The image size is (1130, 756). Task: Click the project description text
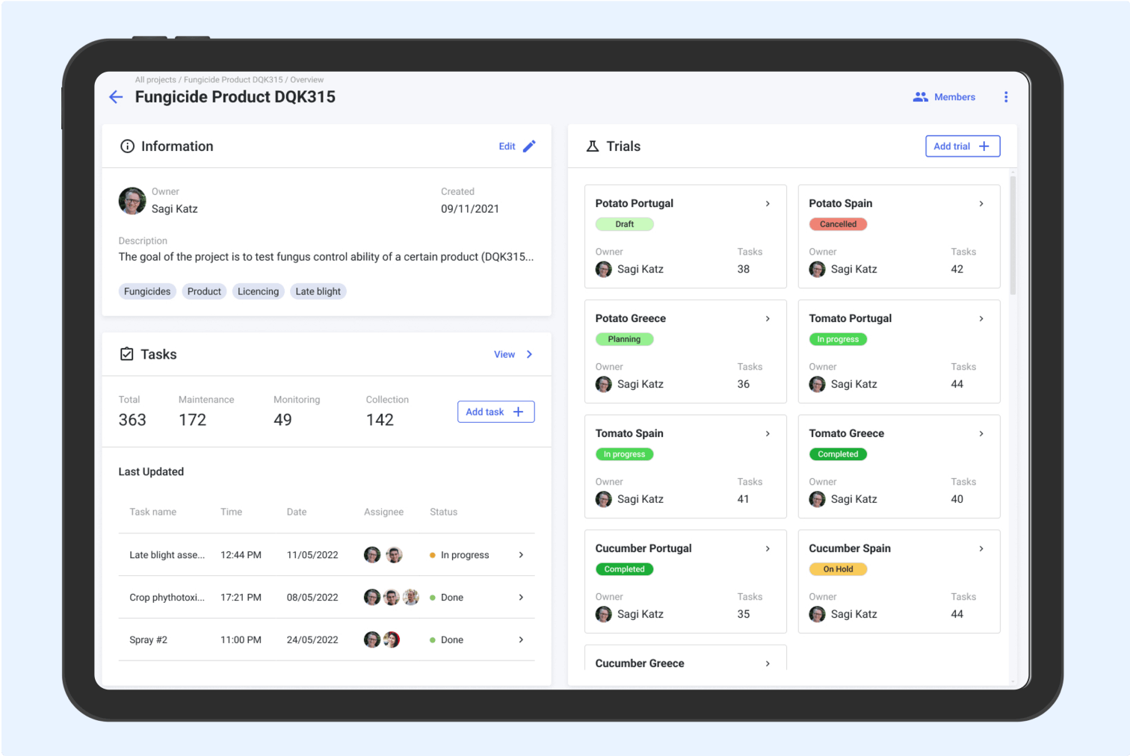[326, 257]
